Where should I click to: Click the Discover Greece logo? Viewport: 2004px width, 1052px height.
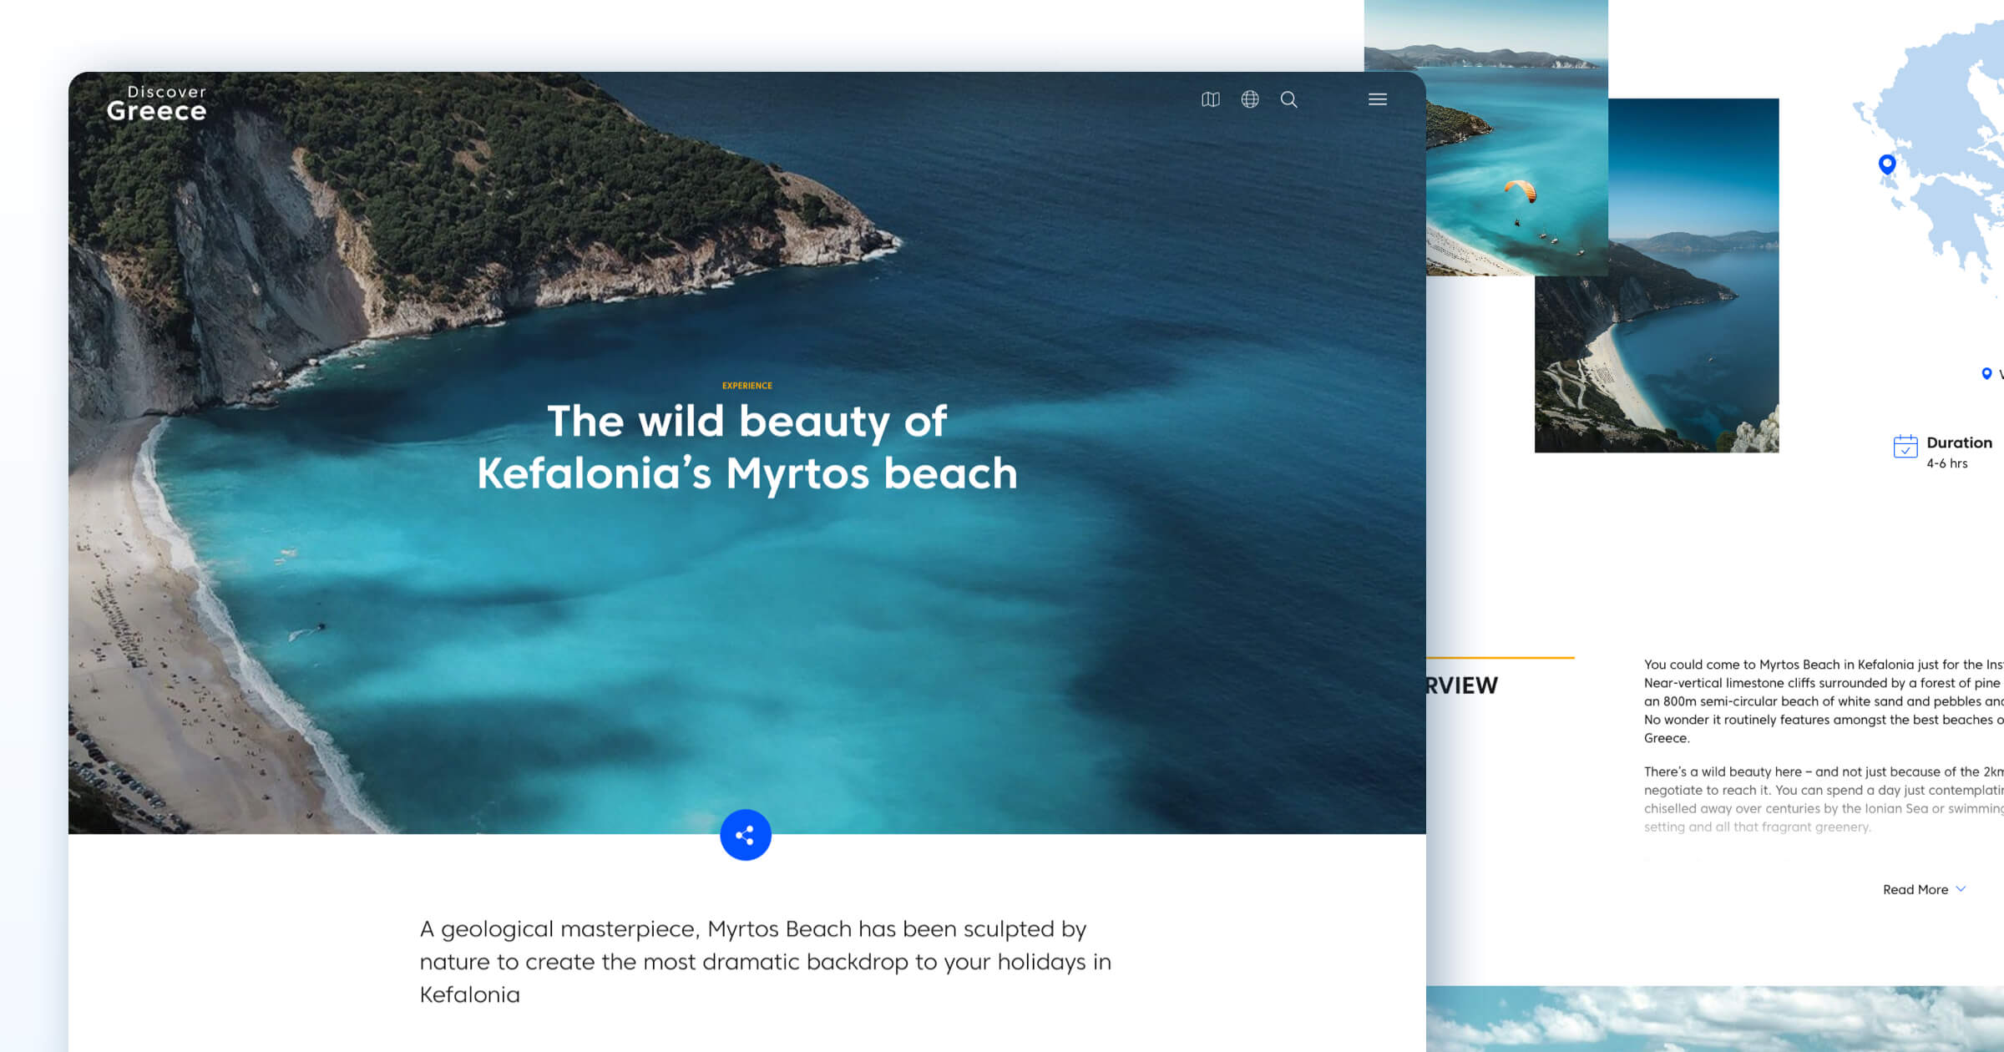coord(156,104)
